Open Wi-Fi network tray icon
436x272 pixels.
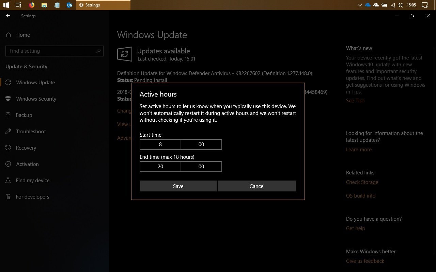(x=392, y=5)
